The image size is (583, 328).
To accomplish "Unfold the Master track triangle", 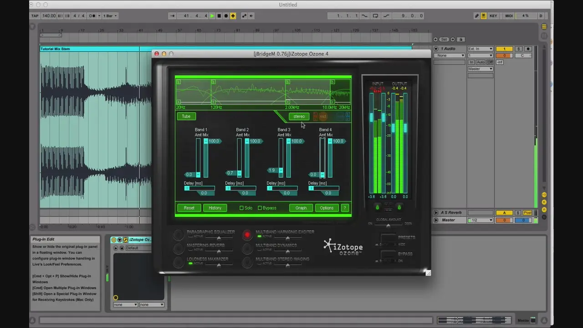I will pos(436,220).
